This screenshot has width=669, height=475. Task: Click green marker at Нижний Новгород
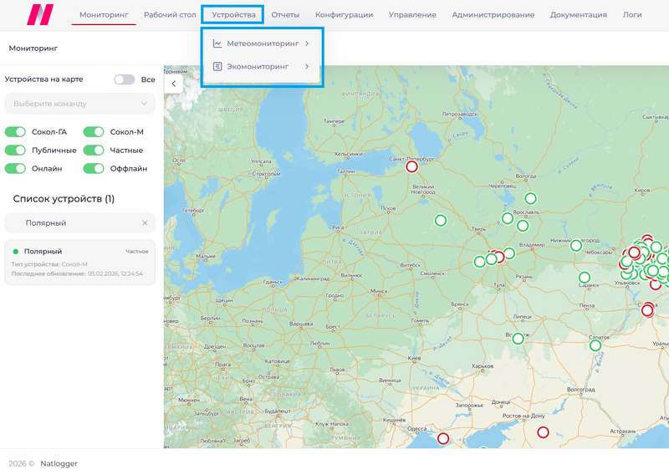[576, 245]
